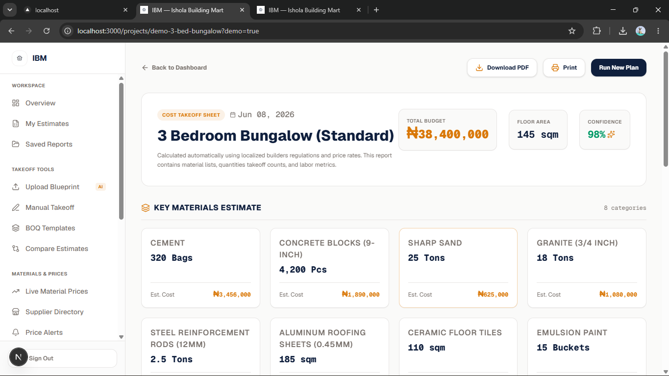Go Back to Dashboard
669x376 pixels.
174,68
